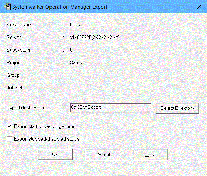The width and height of the screenshot is (207, 176).
Task: Click the Project label
Action: click(x=14, y=63)
